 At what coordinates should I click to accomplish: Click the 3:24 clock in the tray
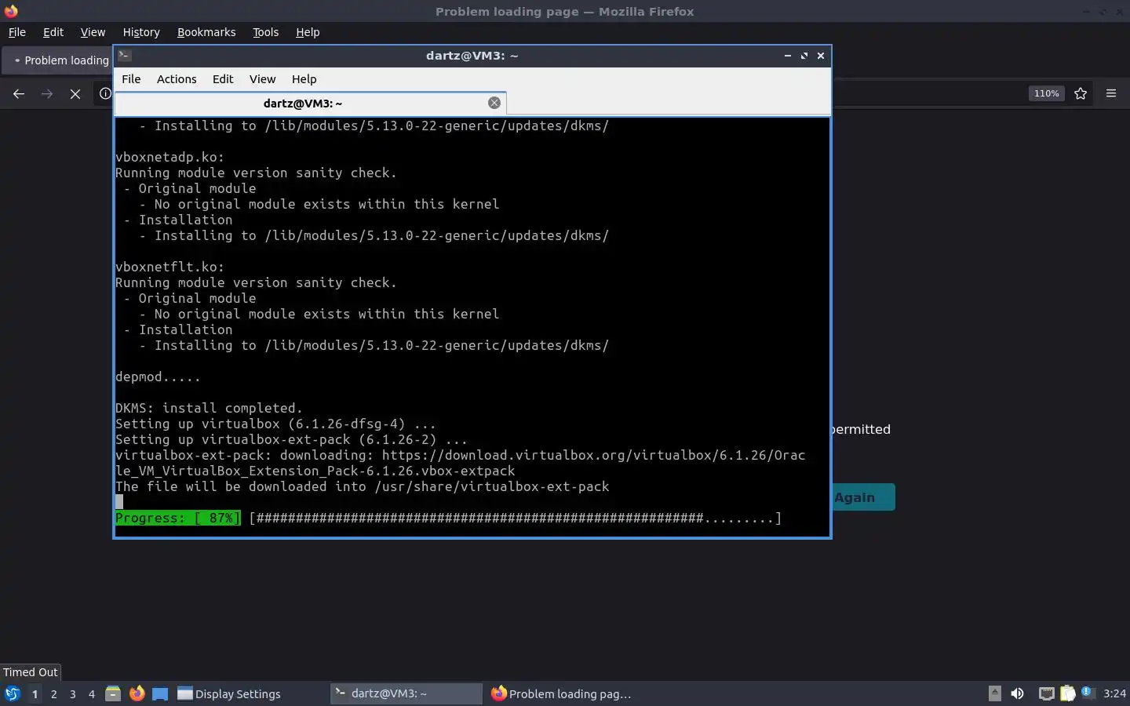[1114, 693]
